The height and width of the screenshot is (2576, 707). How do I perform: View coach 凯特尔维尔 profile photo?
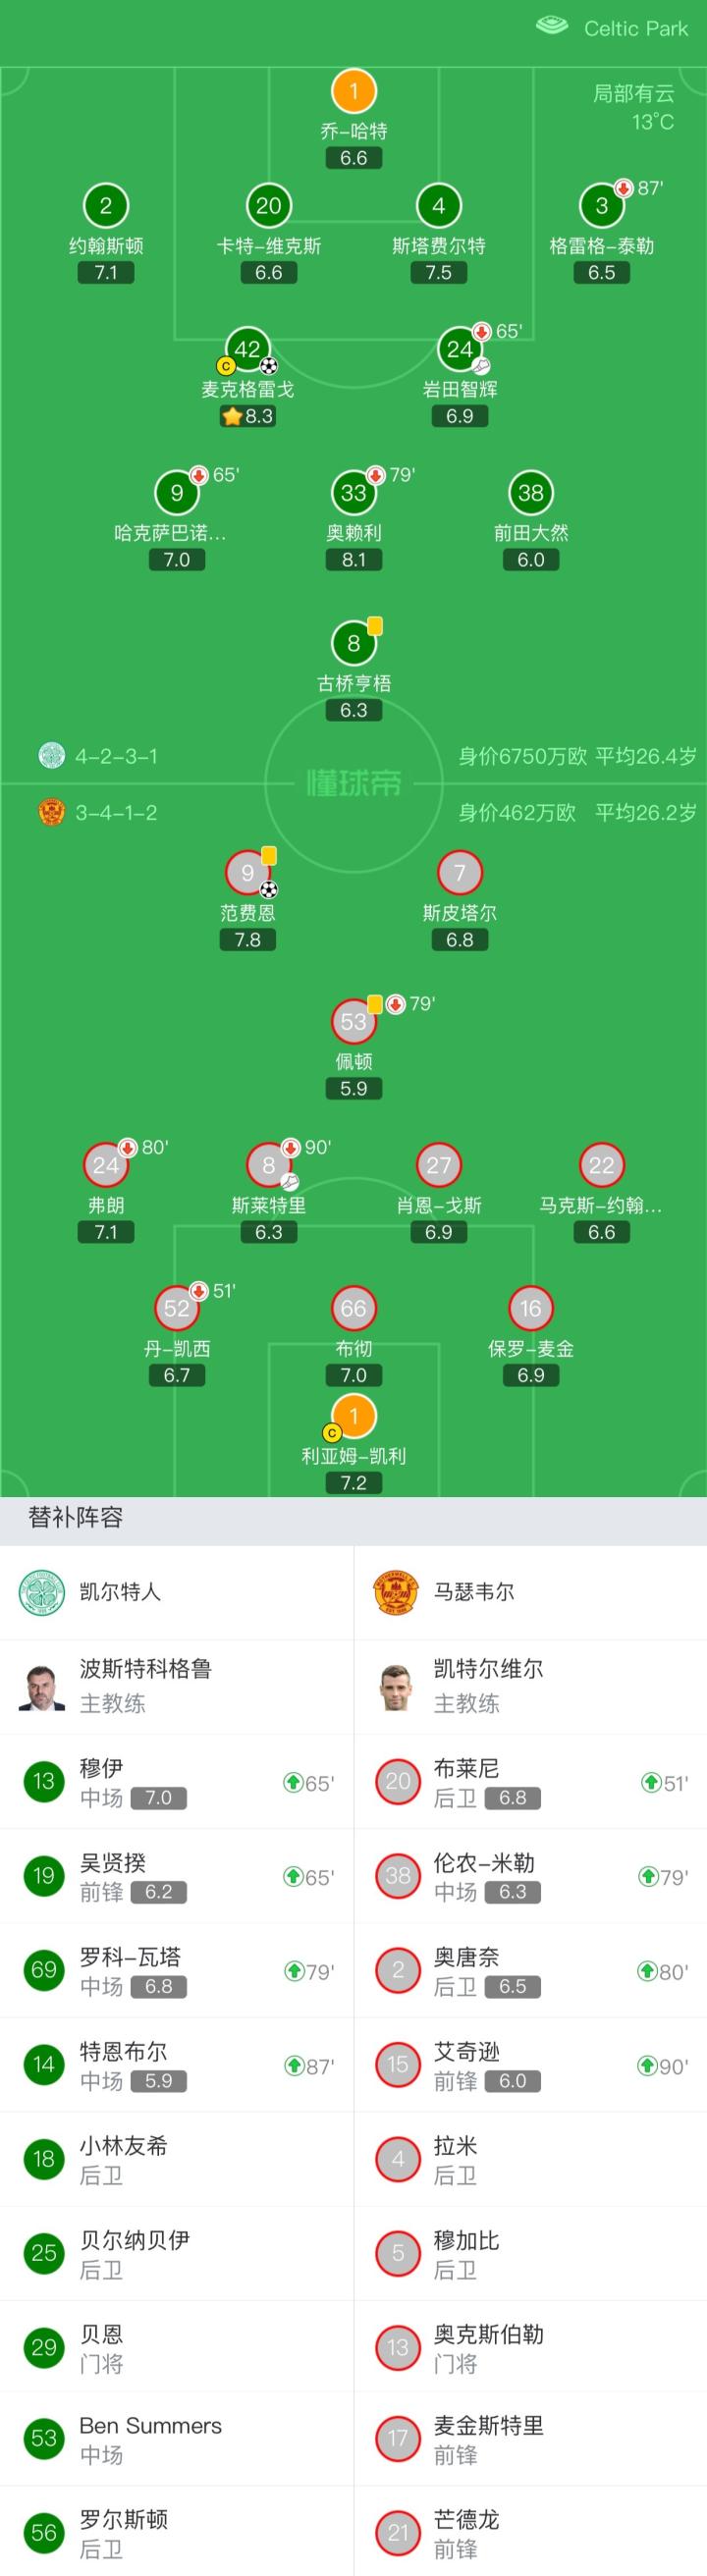click(396, 1687)
